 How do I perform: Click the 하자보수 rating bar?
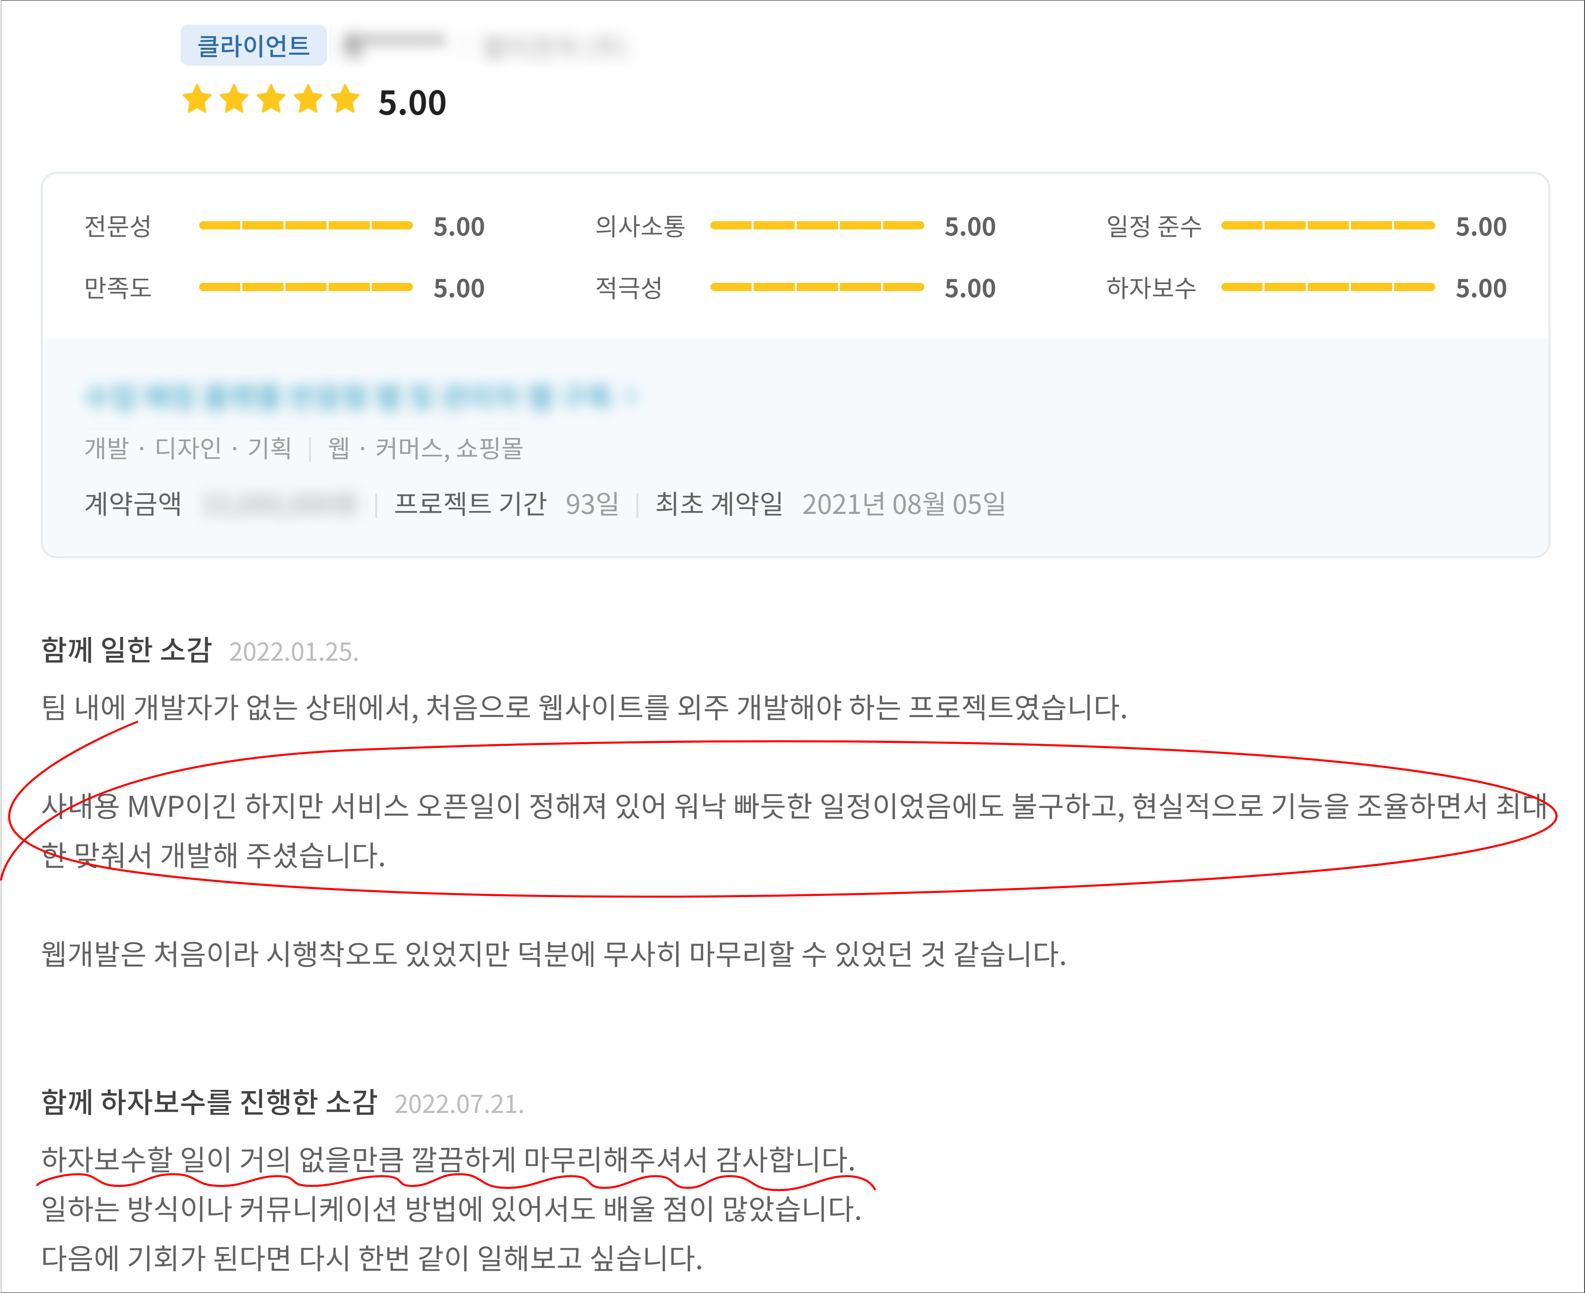pos(1328,287)
